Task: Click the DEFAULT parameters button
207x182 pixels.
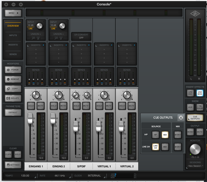Action: click(x=13, y=112)
